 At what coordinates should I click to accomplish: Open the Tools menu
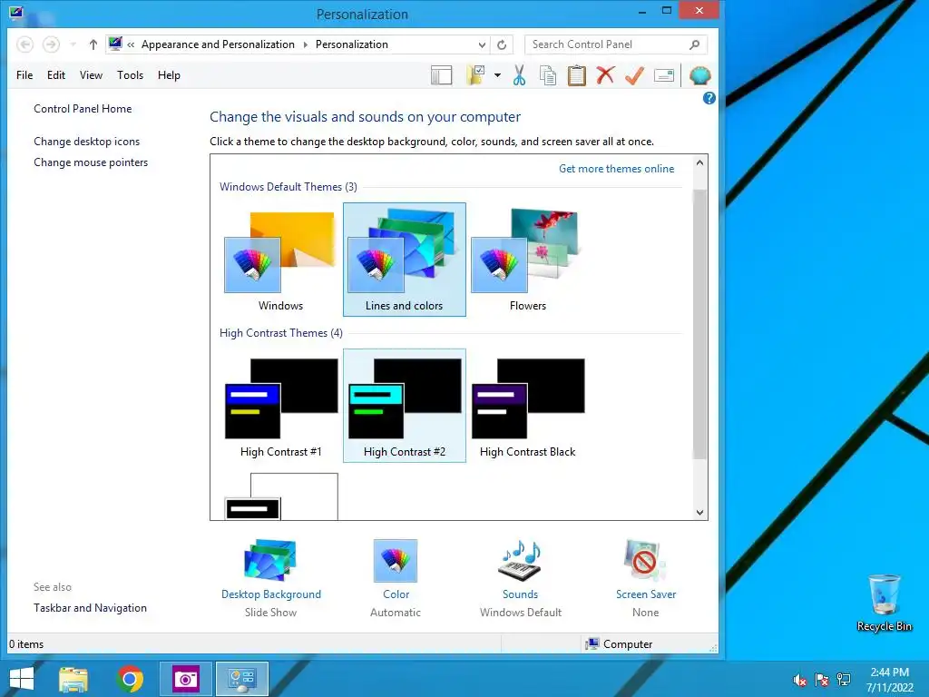[x=131, y=75]
